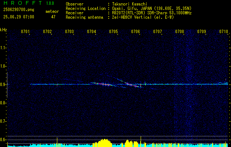
Task: Click the gray frequency range bar beside 0.9
Action: (x=7, y=85)
